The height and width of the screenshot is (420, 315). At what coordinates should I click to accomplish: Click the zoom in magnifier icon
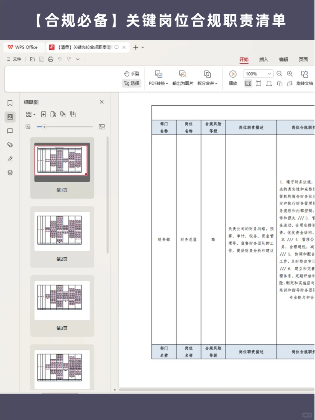(x=290, y=74)
